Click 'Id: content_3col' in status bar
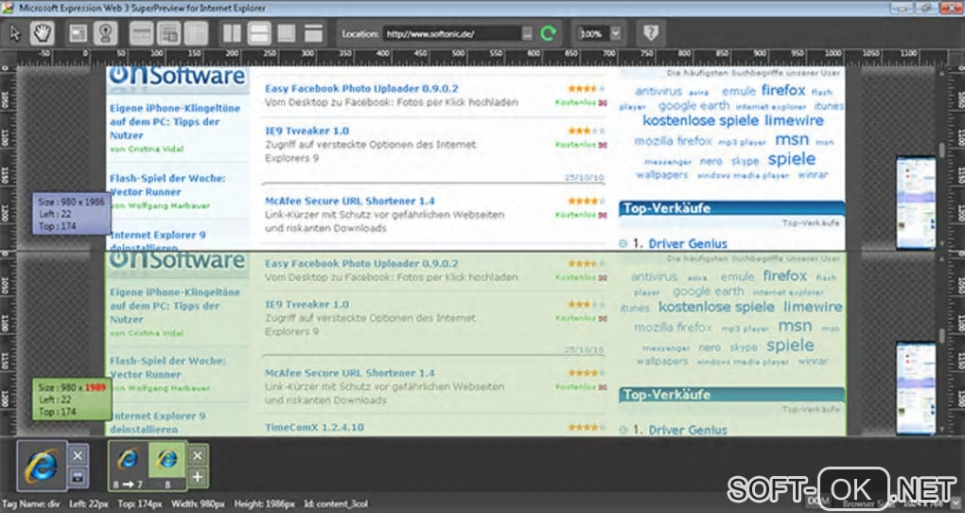Viewport: 965px width, 513px height. point(336,504)
